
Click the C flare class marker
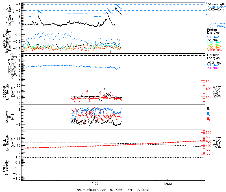(x=207, y=16)
